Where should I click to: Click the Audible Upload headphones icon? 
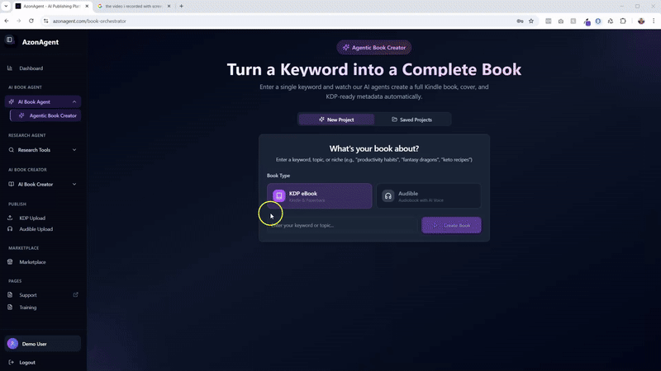10,229
